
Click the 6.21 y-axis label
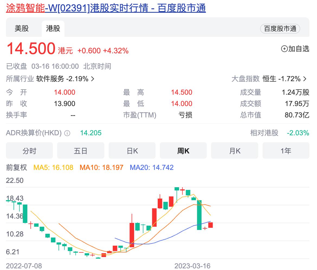[x=12, y=252]
